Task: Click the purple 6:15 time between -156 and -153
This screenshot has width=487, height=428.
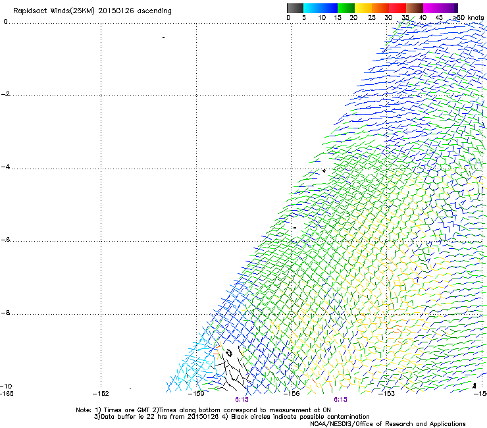Action: [340, 400]
